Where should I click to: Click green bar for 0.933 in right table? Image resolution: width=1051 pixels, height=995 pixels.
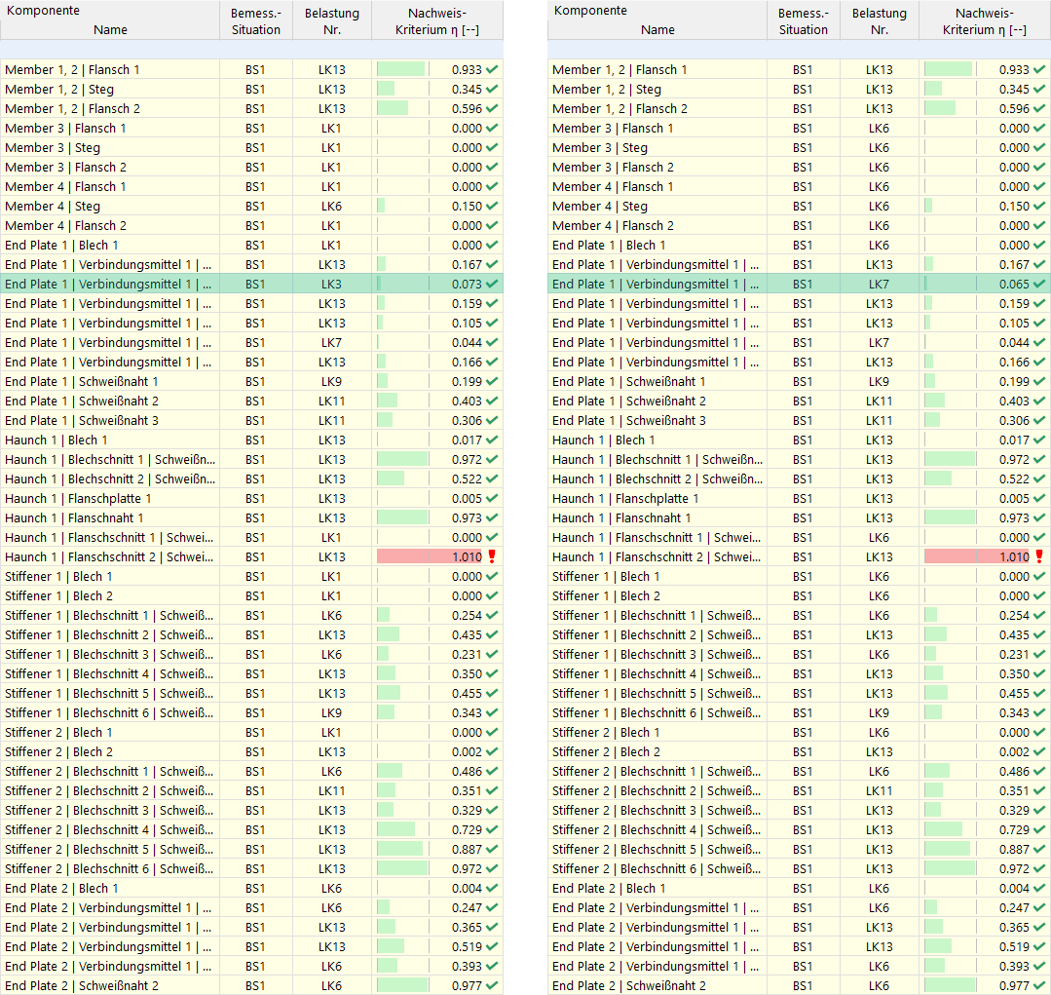tap(948, 70)
